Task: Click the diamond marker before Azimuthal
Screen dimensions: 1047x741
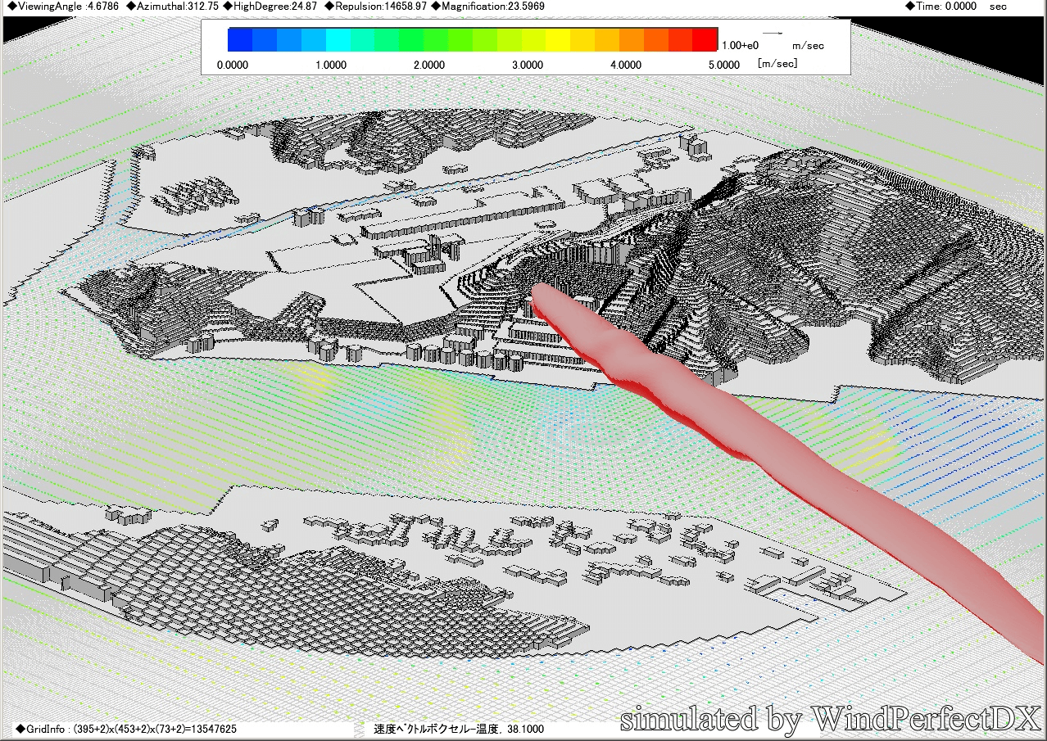Action: [132, 7]
